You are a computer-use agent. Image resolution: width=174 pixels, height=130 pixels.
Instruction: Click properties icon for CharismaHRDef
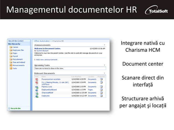point(101,93)
